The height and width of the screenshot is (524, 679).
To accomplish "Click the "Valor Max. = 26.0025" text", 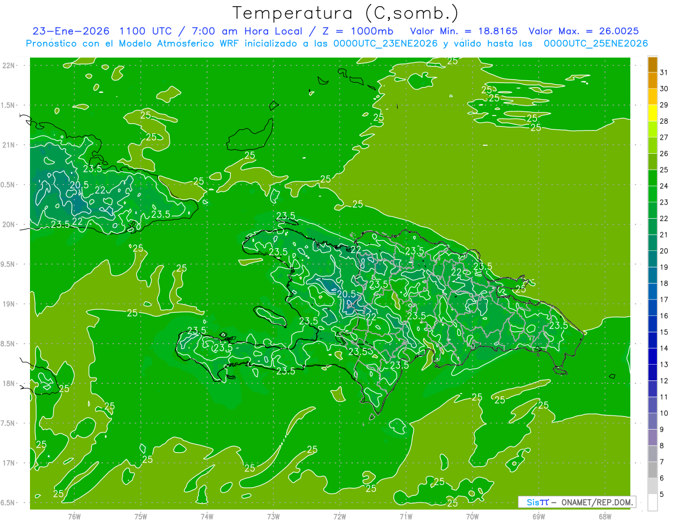I will coord(584,31).
